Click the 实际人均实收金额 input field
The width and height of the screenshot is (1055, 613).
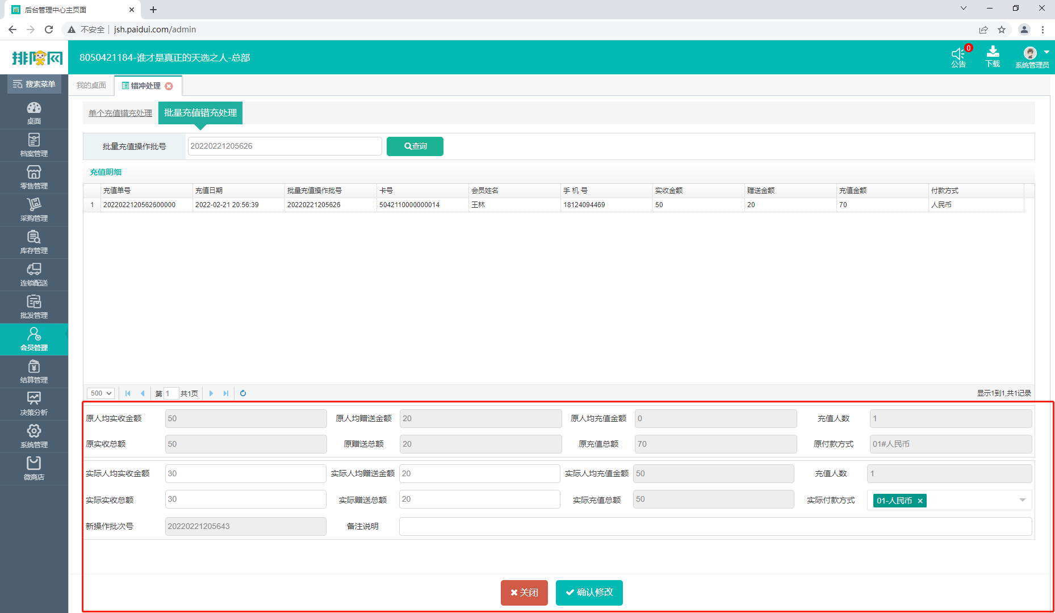246,473
